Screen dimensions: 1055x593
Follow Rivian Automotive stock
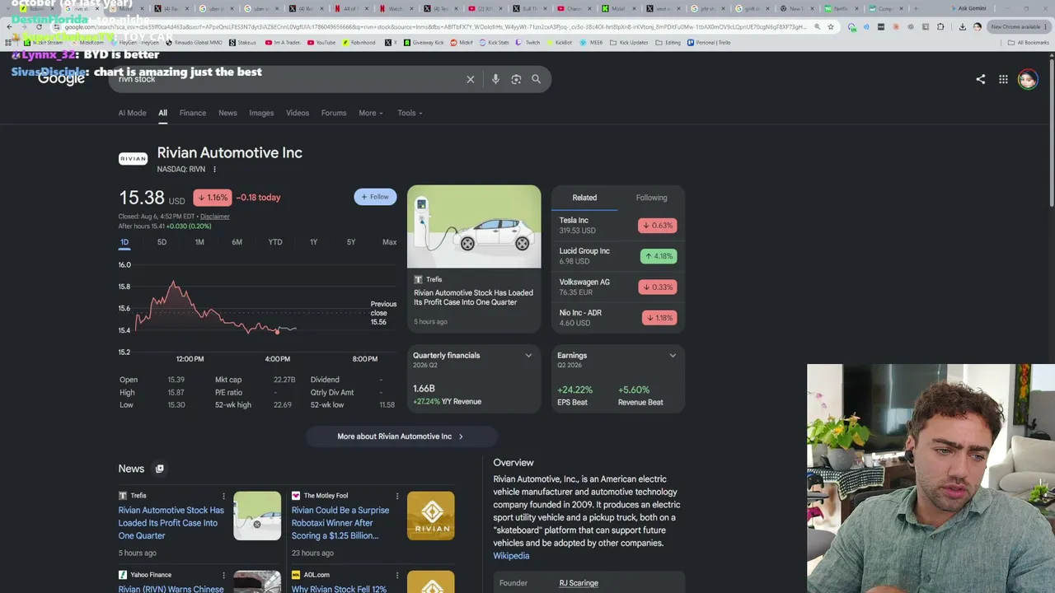pos(375,197)
